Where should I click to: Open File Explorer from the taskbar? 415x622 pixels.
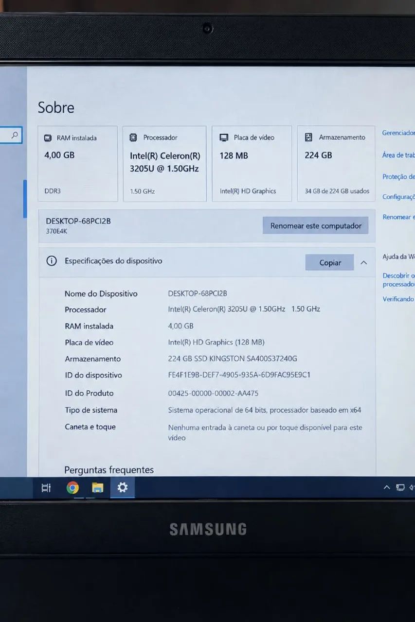pos(98,487)
